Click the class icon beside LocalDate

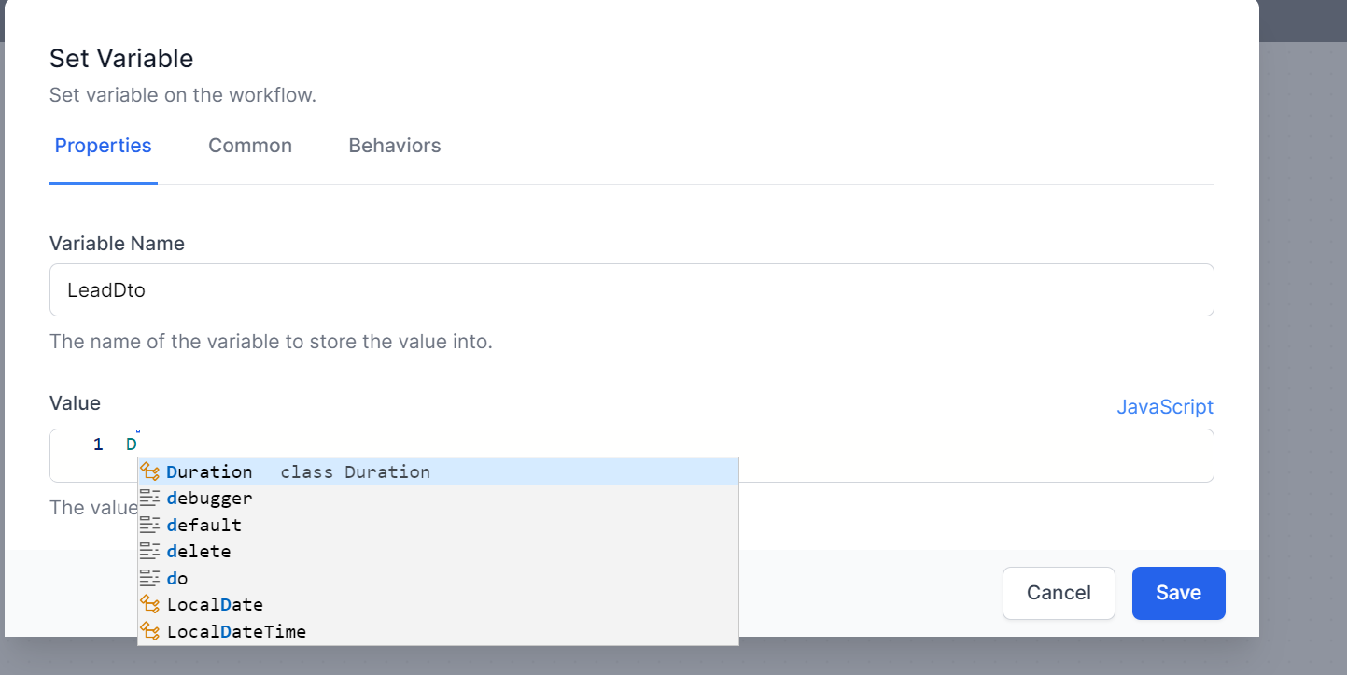point(150,604)
